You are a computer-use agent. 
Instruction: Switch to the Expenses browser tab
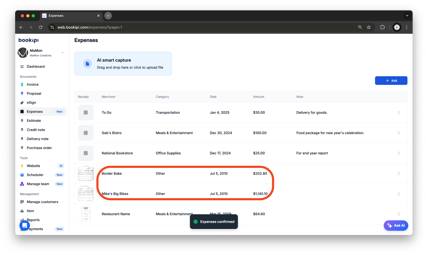coord(57,16)
